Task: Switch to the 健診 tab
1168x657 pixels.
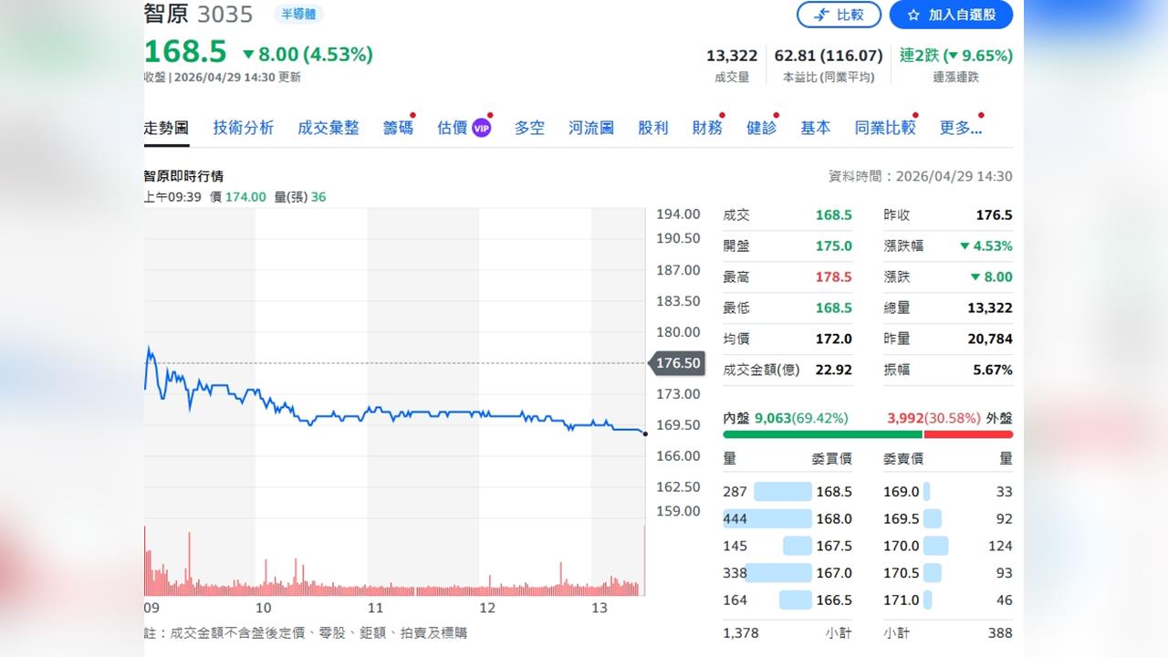Action: pos(762,128)
